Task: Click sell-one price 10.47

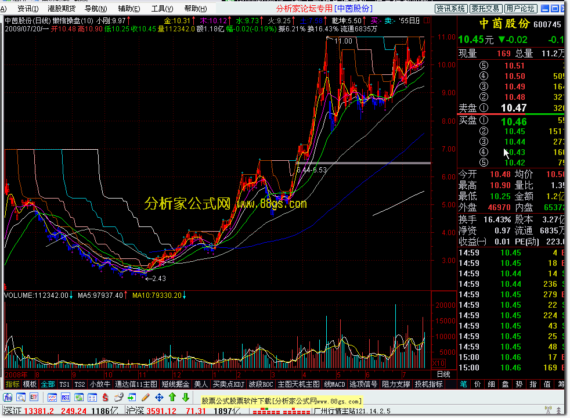Action: click(514, 108)
